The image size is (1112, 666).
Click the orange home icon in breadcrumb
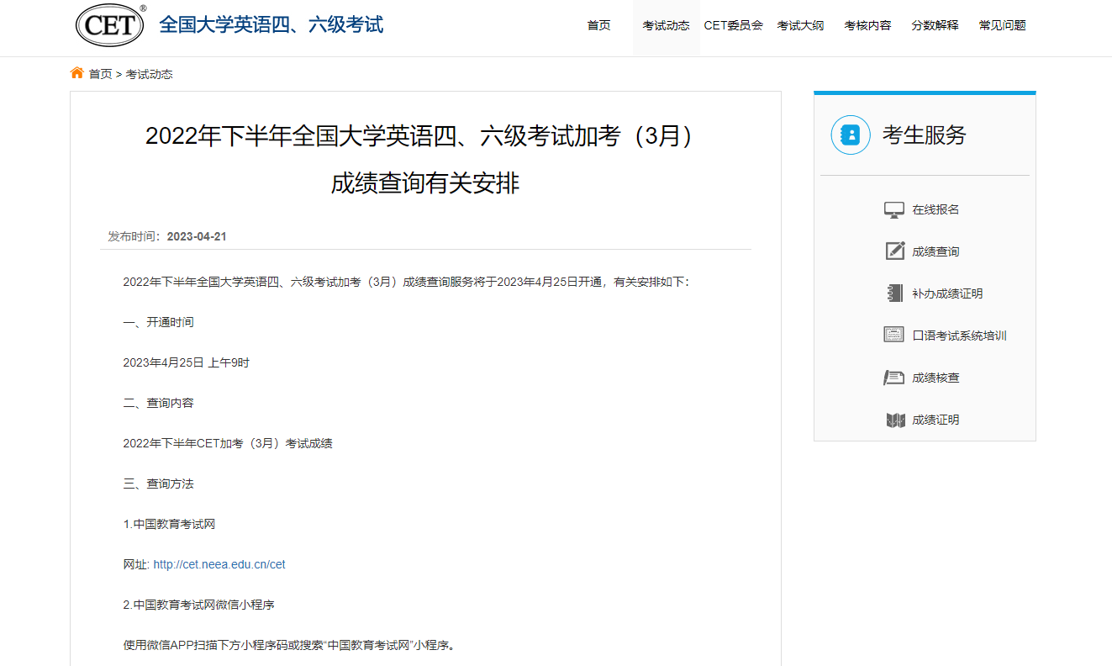[x=77, y=73]
